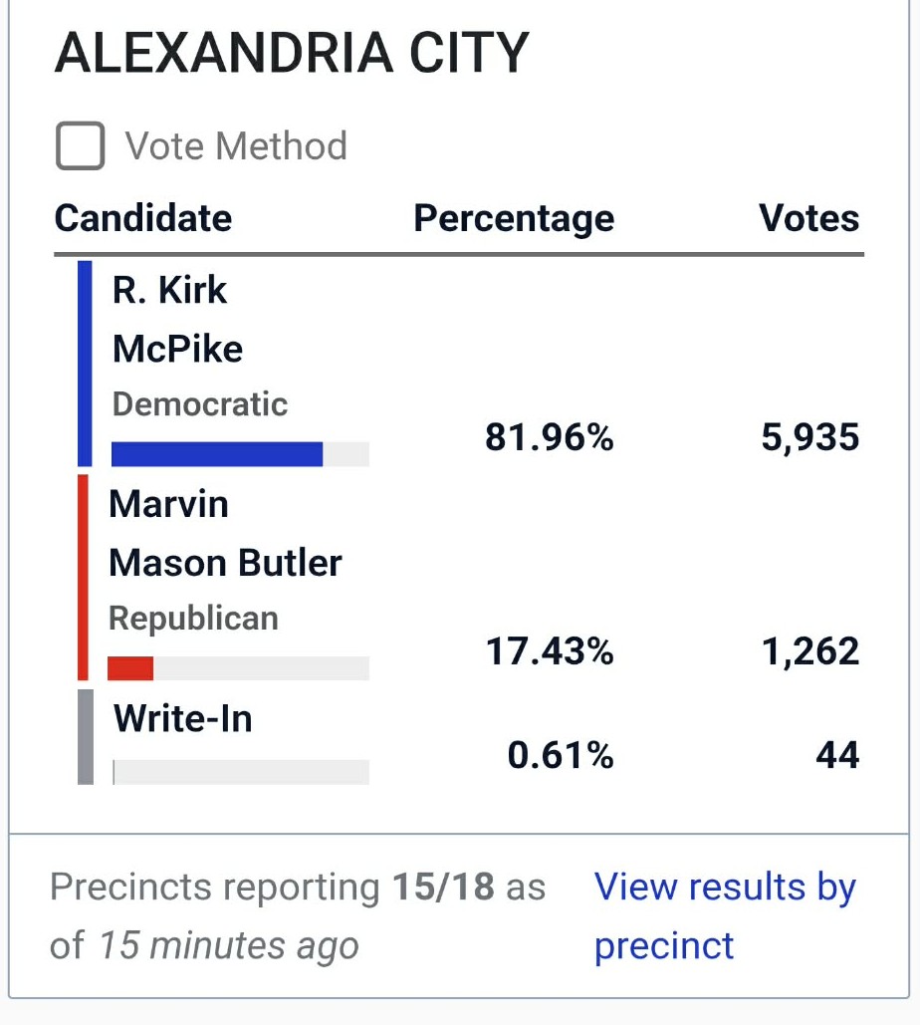Image resolution: width=920 pixels, height=1025 pixels.
Task: Click the 5,935 votes figure
Action: pos(810,437)
